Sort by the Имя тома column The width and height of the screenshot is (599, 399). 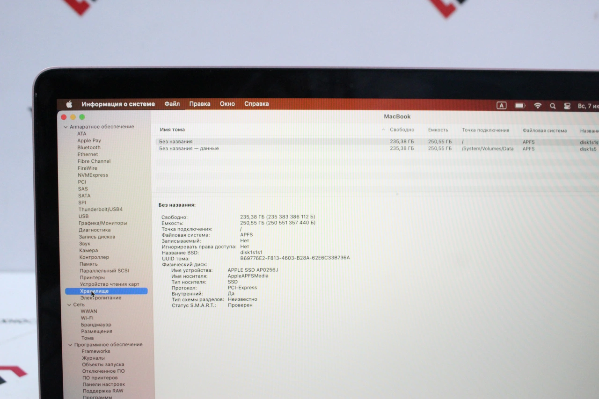tap(172, 130)
